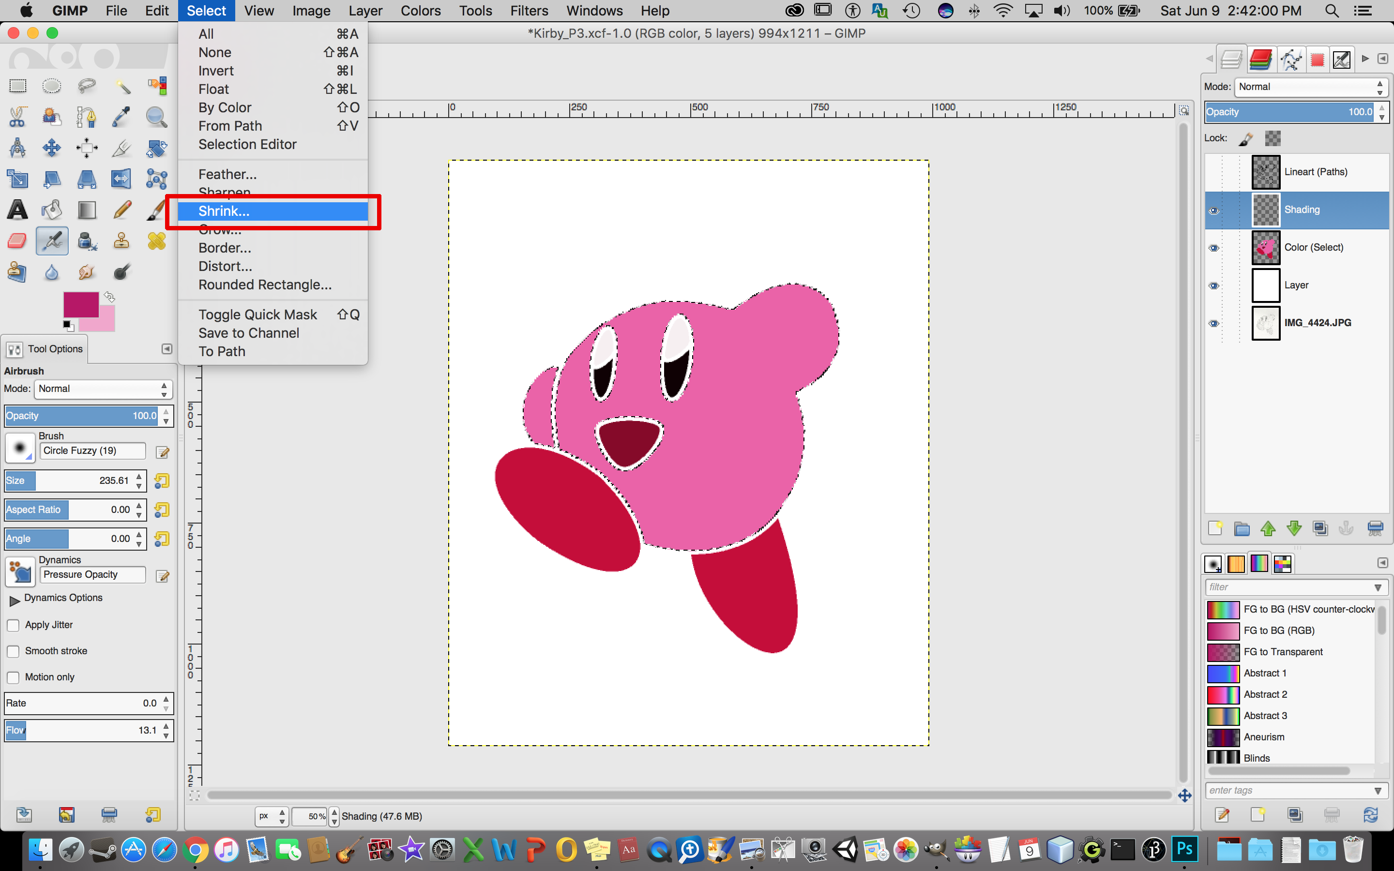Select the Abstract 2 gradient
The width and height of the screenshot is (1394, 871).
click(1290, 695)
